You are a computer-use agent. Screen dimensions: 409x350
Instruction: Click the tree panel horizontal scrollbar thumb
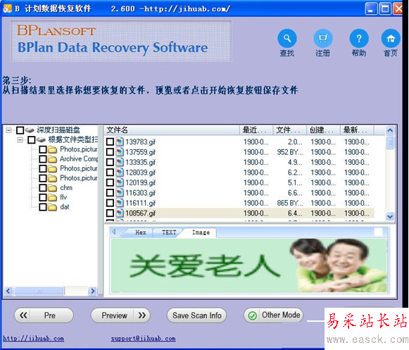click(x=39, y=291)
